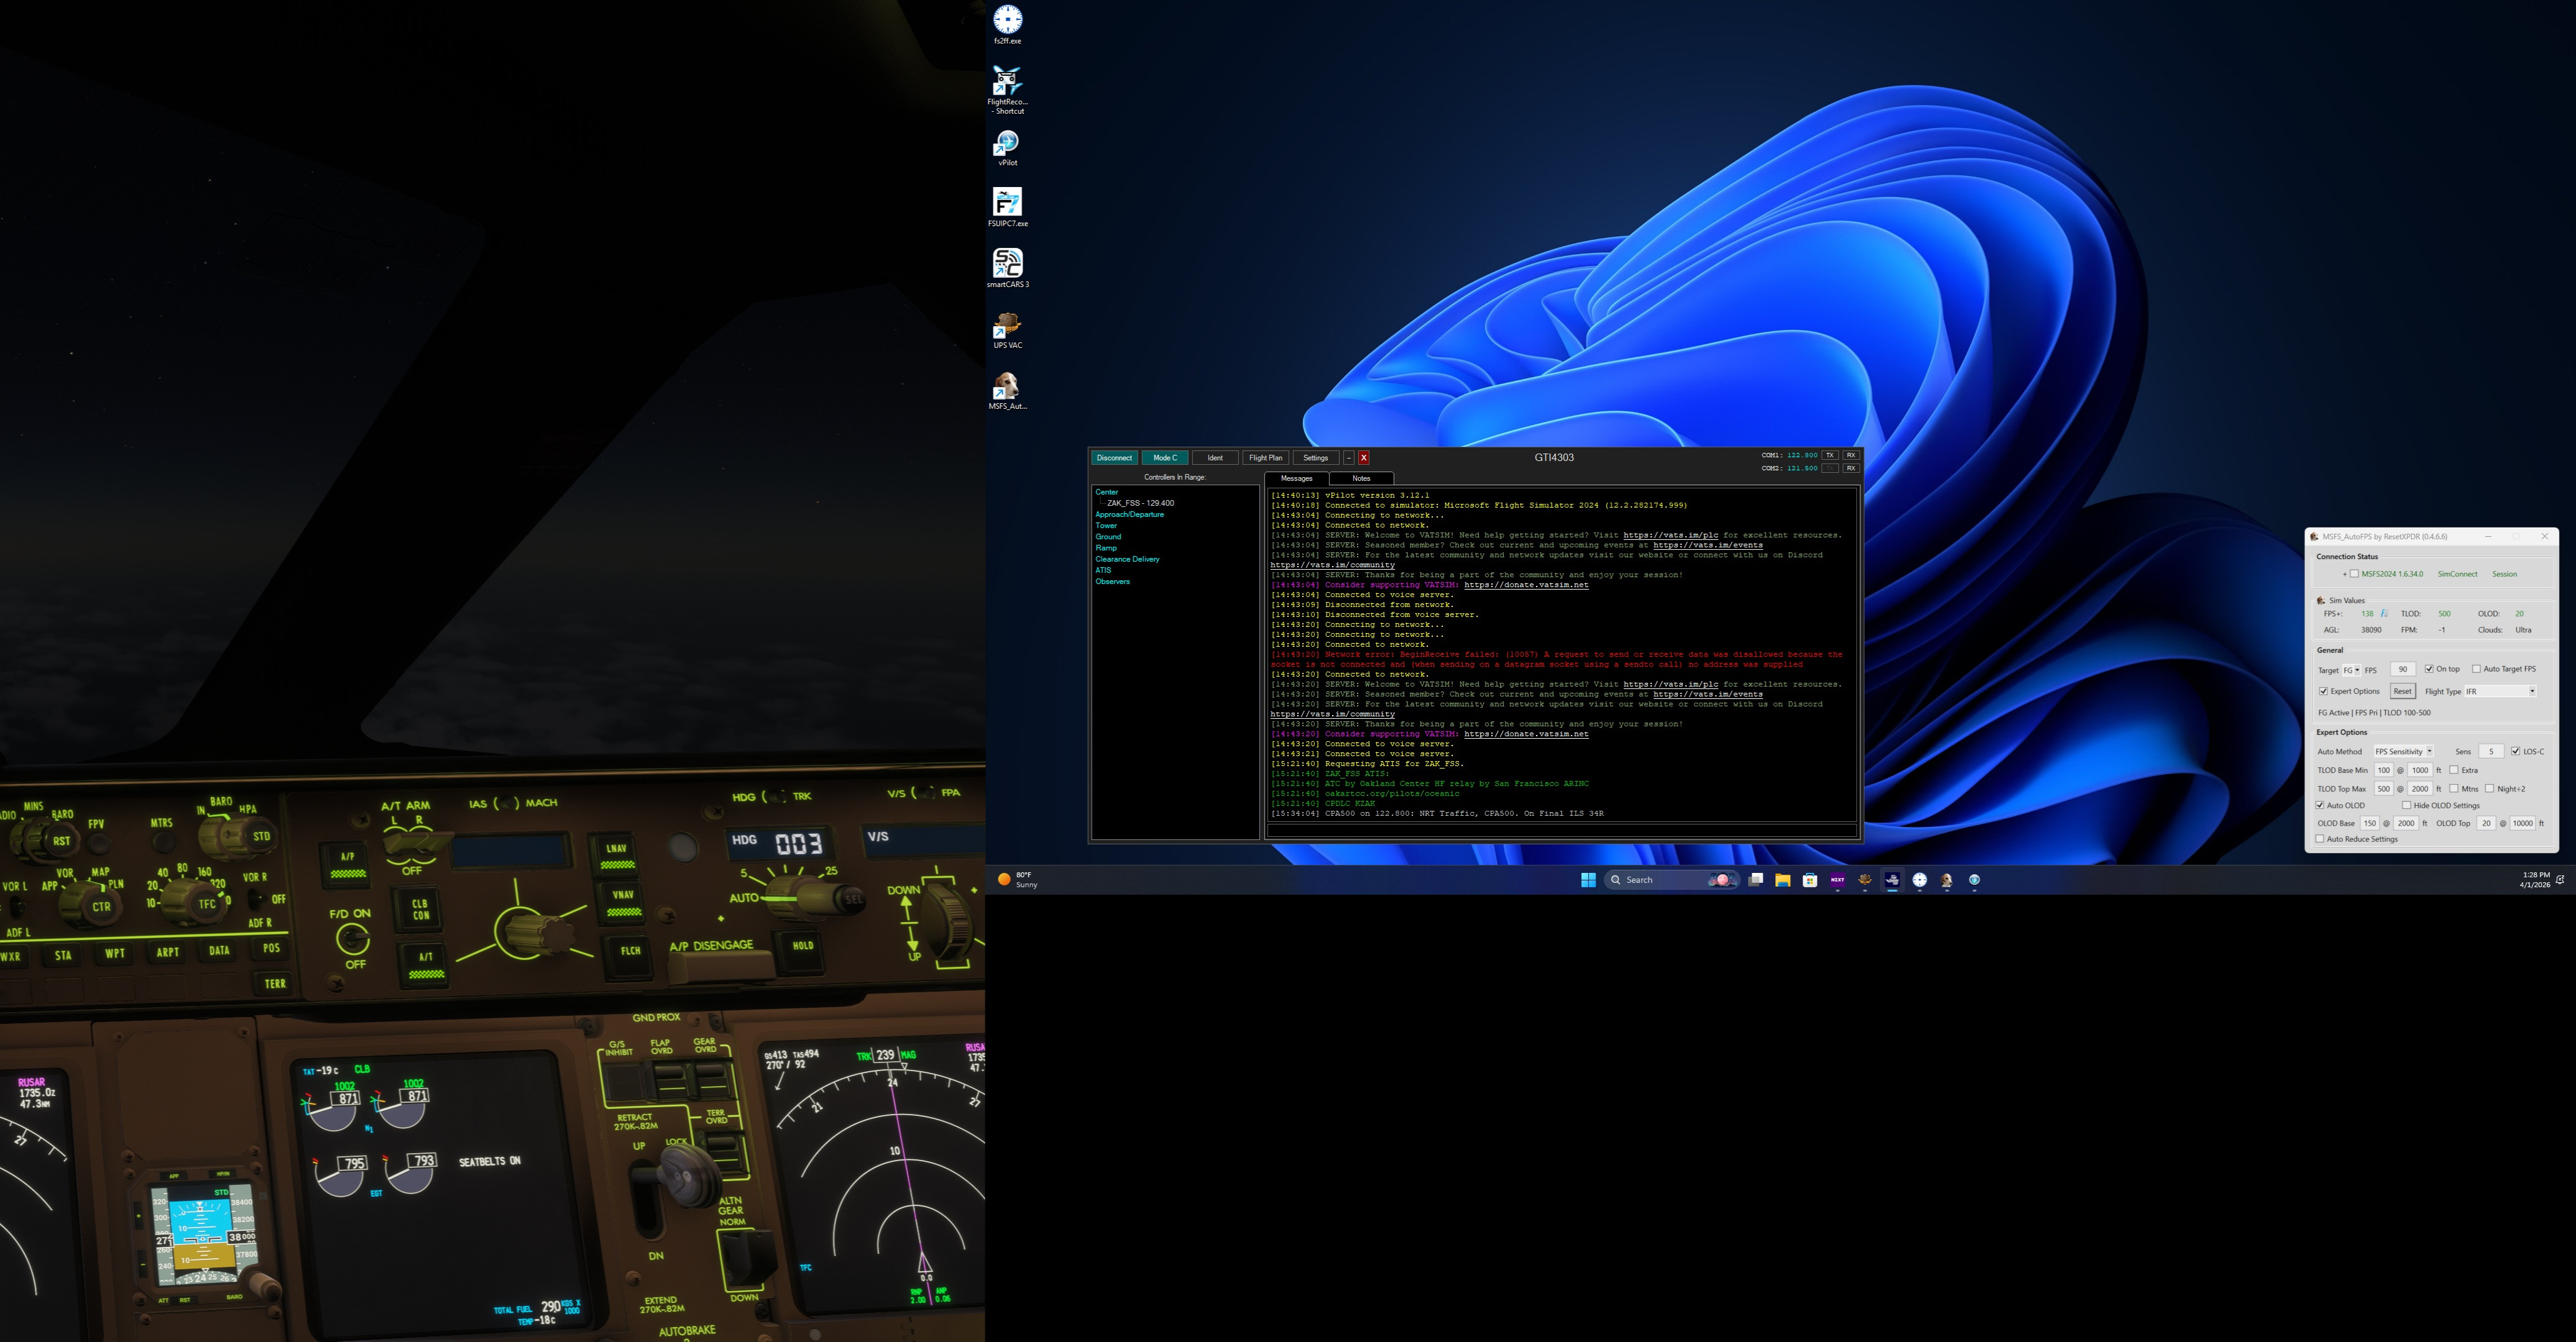Click the vPilot message input field
Image resolution: width=2576 pixels, height=1342 pixels.
tap(1561, 829)
